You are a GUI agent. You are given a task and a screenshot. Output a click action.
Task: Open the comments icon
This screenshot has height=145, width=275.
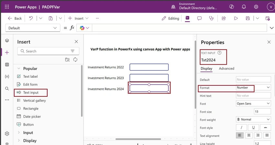tap(199, 18)
